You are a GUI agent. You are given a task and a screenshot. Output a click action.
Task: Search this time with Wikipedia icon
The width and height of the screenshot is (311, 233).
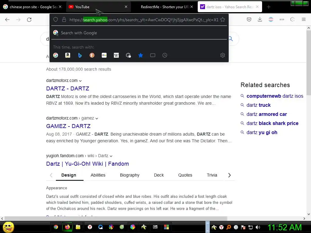tap(116, 55)
